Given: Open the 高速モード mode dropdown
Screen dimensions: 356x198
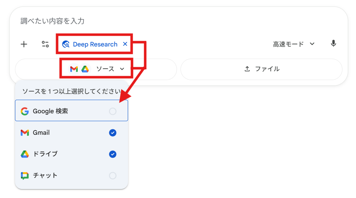Looking at the screenshot, I should point(294,44).
